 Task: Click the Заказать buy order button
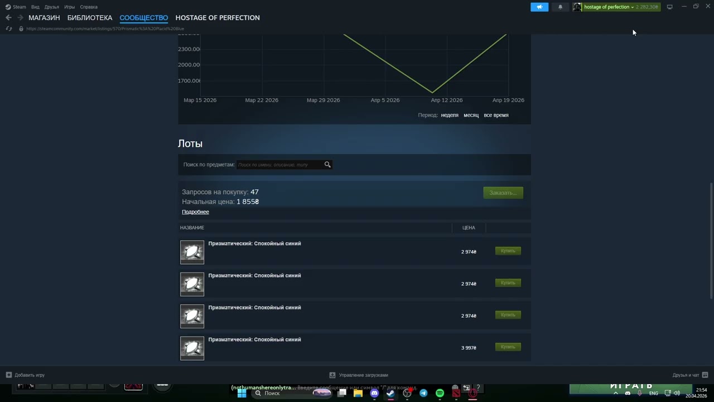[x=503, y=193]
